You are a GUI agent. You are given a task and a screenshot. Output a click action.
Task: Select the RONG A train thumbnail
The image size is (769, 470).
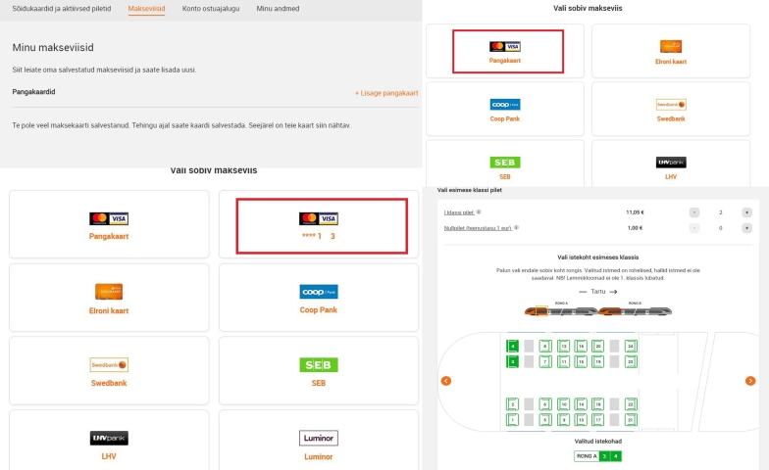pos(561,310)
